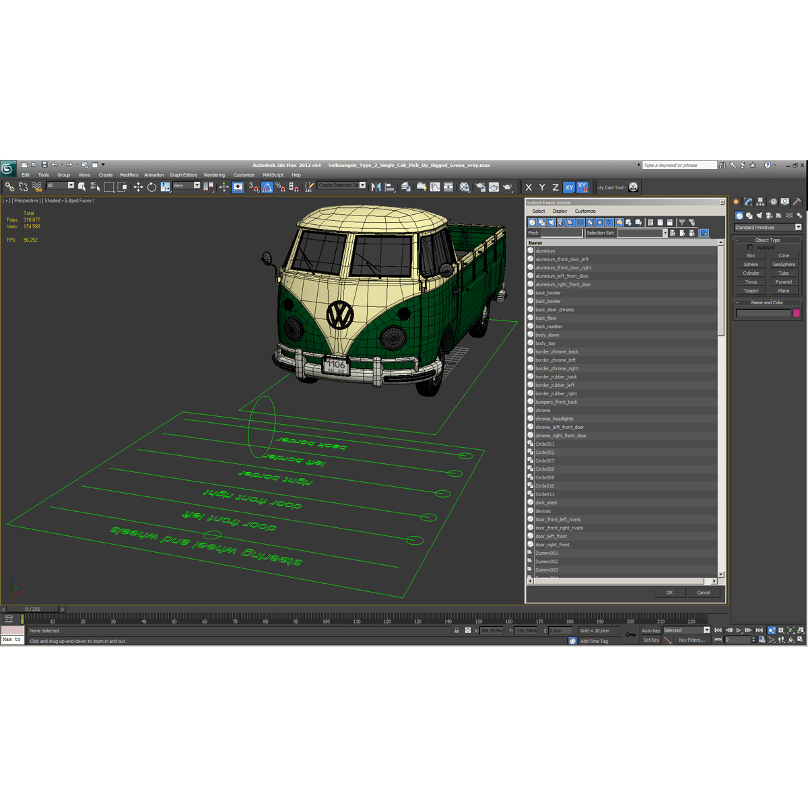The width and height of the screenshot is (808, 808).
Task: Open the reference coordinate View dropdown
Action: click(187, 185)
